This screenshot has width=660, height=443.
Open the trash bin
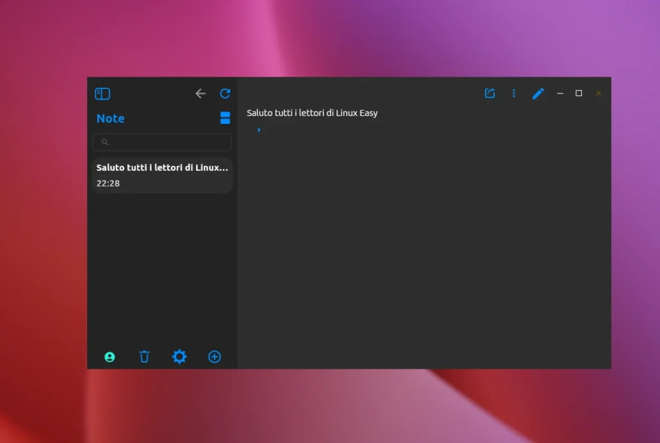tap(144, 357)
